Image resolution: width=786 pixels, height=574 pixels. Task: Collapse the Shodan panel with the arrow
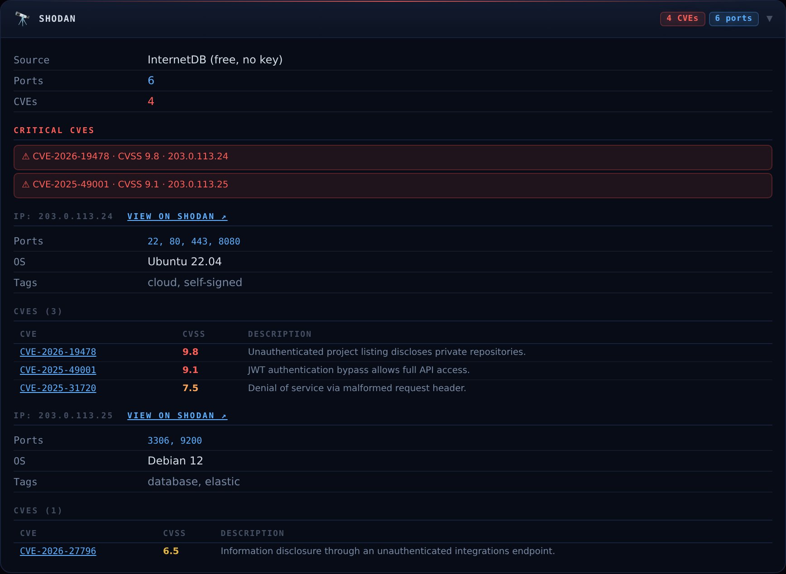(769, 19)
